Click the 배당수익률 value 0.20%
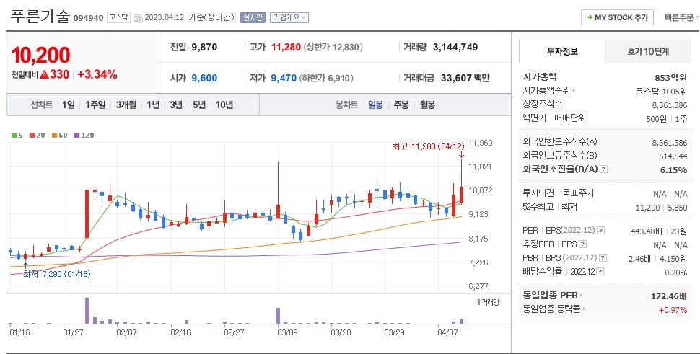 tap(676, 273)
